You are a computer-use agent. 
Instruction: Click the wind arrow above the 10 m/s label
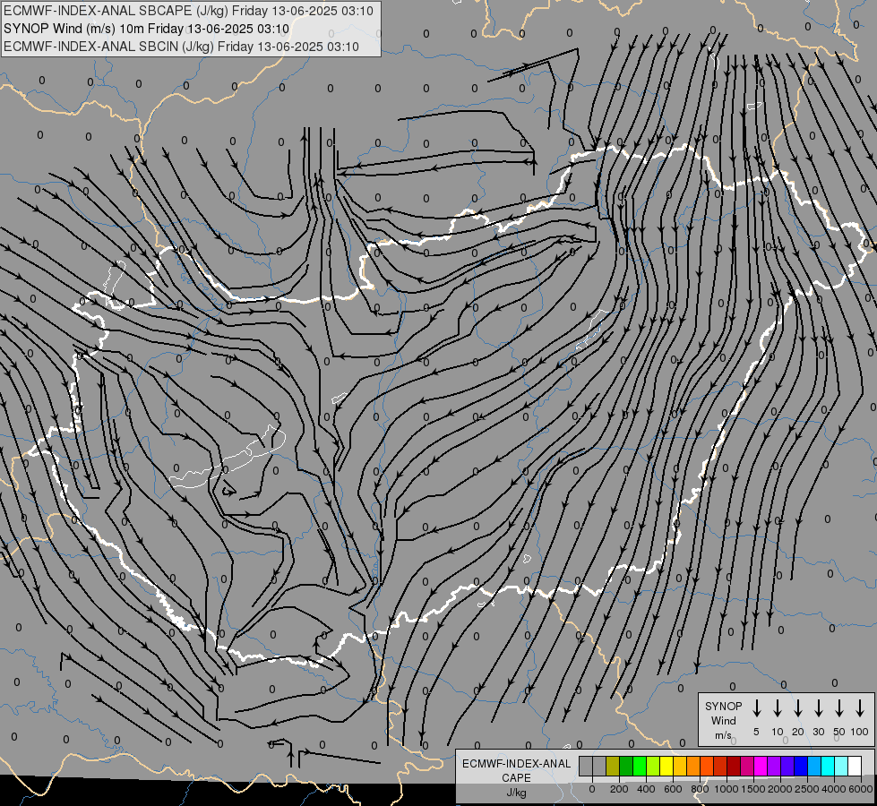(778, 708)
